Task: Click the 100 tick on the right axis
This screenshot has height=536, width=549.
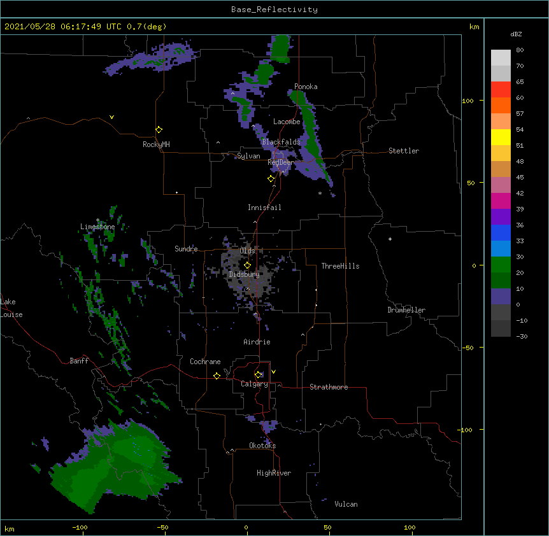Action: coord(467,101)
